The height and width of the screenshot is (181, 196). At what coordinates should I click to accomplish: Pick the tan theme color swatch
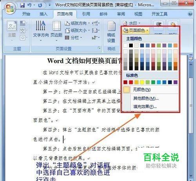(x=136, y=46)
